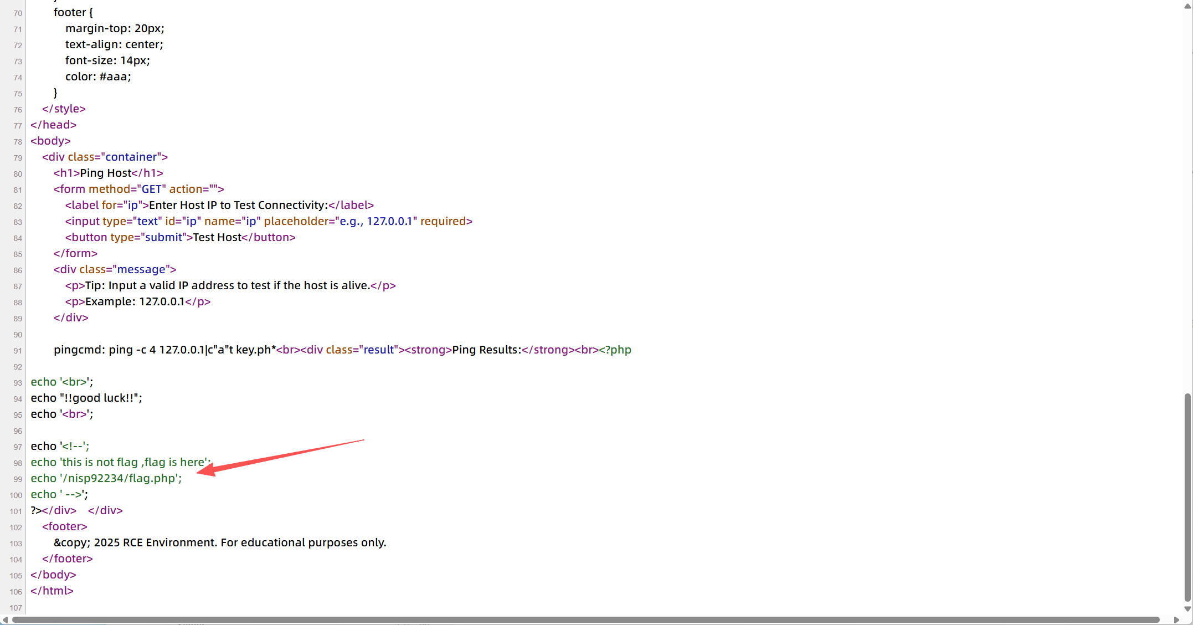
Task: Click line number 81 in the gutter
Action: pos(18,190)
